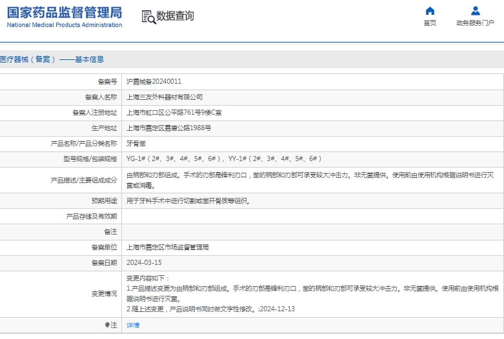Click the 首页 text label
This screenshot has width=504, height=339.
click(430, 23)
